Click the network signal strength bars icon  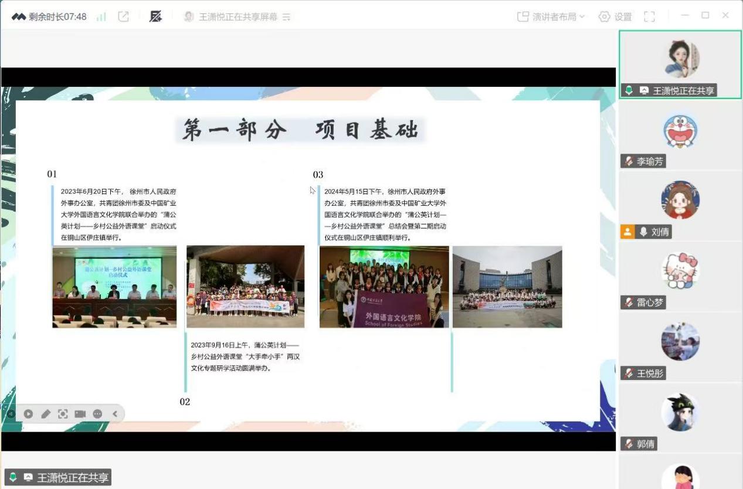pos(101,17)
